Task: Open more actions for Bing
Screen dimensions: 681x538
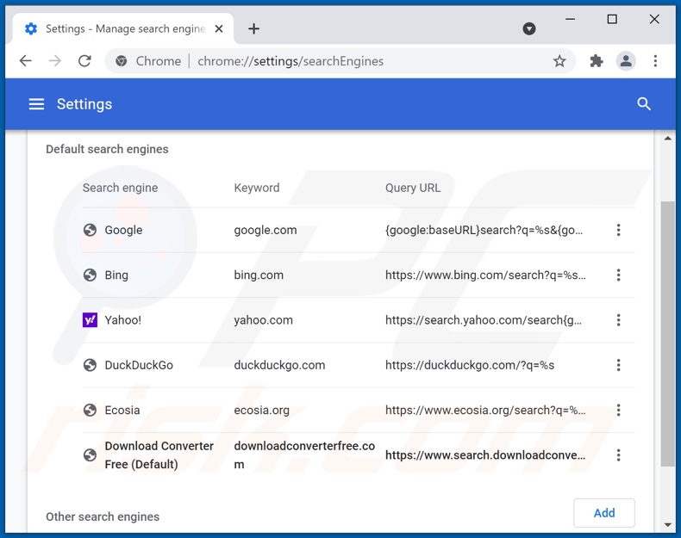Action: (618, 275)
